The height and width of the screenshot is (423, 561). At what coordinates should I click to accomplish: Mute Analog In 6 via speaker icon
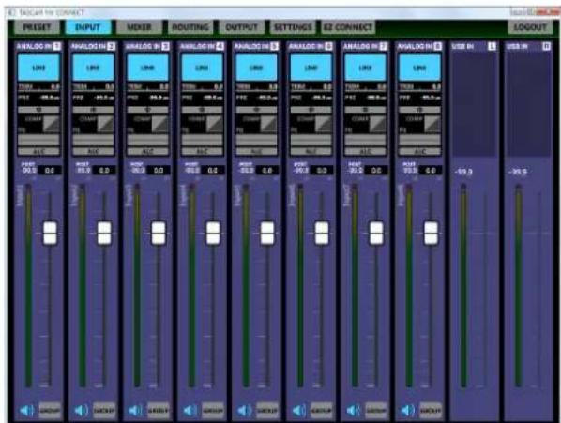pyautogui.click(x=299, y=411)
